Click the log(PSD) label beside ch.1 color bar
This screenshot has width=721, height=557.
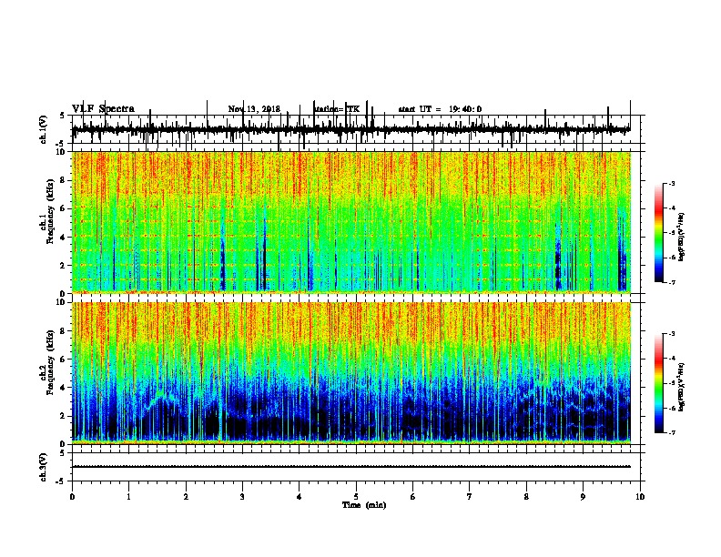point(682,237)
